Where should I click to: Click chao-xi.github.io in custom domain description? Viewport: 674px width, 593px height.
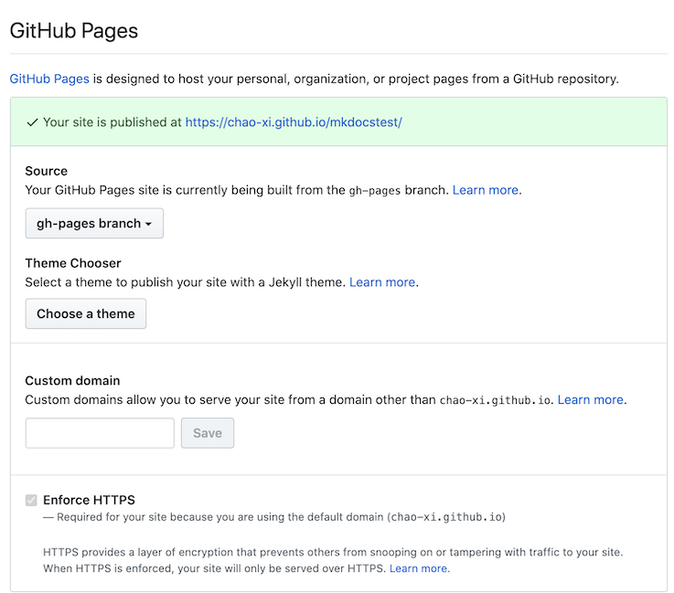pyautogui.click(x=495, y=400)
